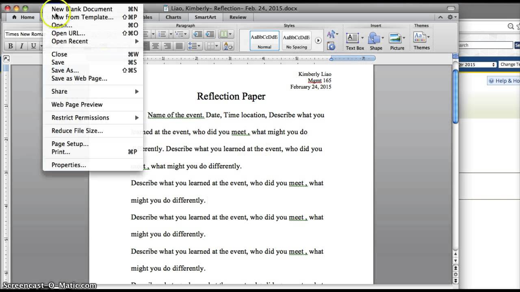Click the Reflection Paper heading text
The height and width of the screenshot is (292, 520).
pos(231,96)
